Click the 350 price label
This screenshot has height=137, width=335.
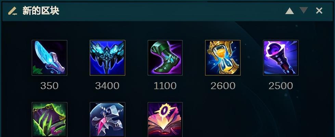[49, 86]
